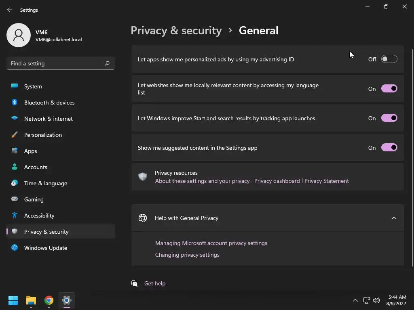Turn off suggested content in Settings toggle
Viewport: 414px width, 310px height.
coord(389,148)
